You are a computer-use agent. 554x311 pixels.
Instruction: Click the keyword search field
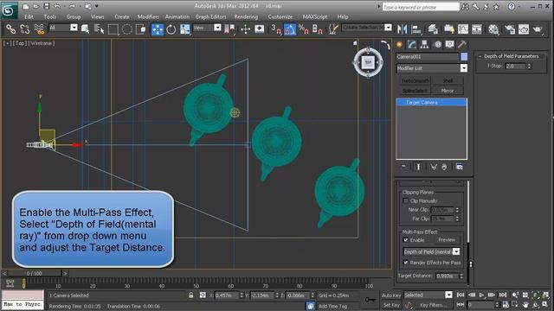pos(421,7)
